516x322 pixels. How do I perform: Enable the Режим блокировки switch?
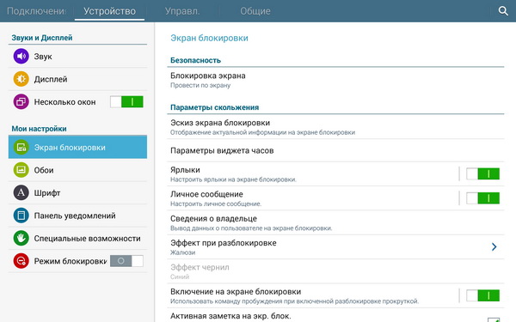pyautogui.click(x=126, y=261)
